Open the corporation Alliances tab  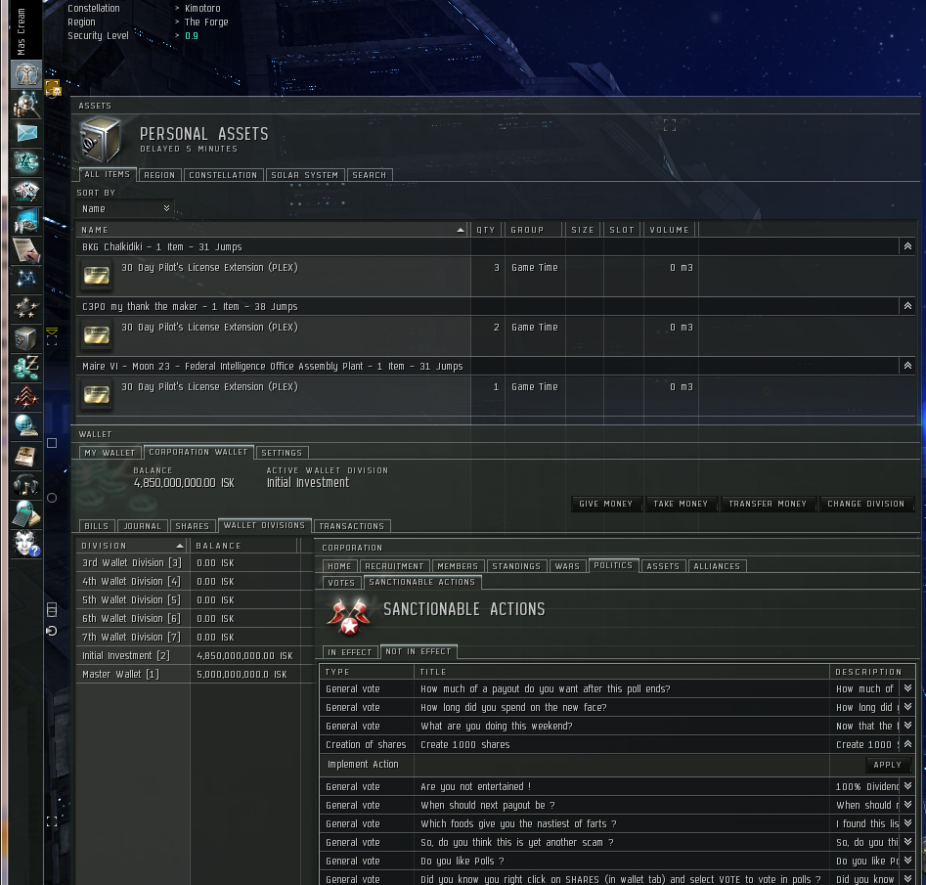pyautogui.click(x=717, y=566)
